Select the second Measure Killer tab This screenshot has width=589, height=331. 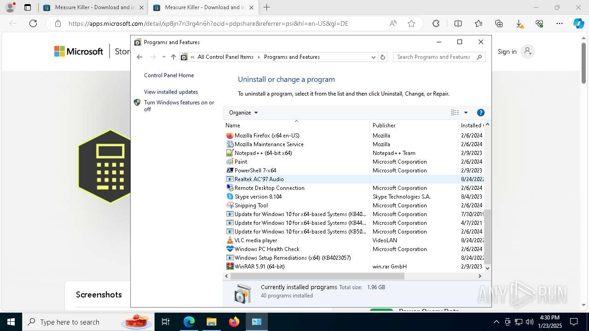[x=202, y=7]
